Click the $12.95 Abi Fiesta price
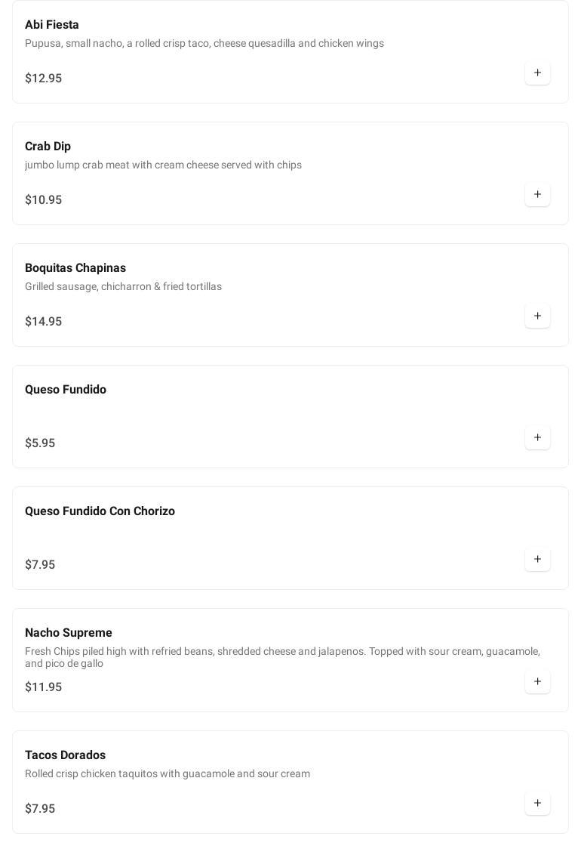The image size is (581, 852). 44,79
